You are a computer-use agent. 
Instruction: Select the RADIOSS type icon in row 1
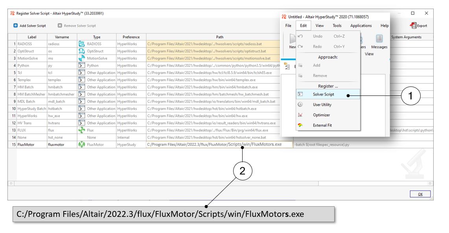pos(81,44)
